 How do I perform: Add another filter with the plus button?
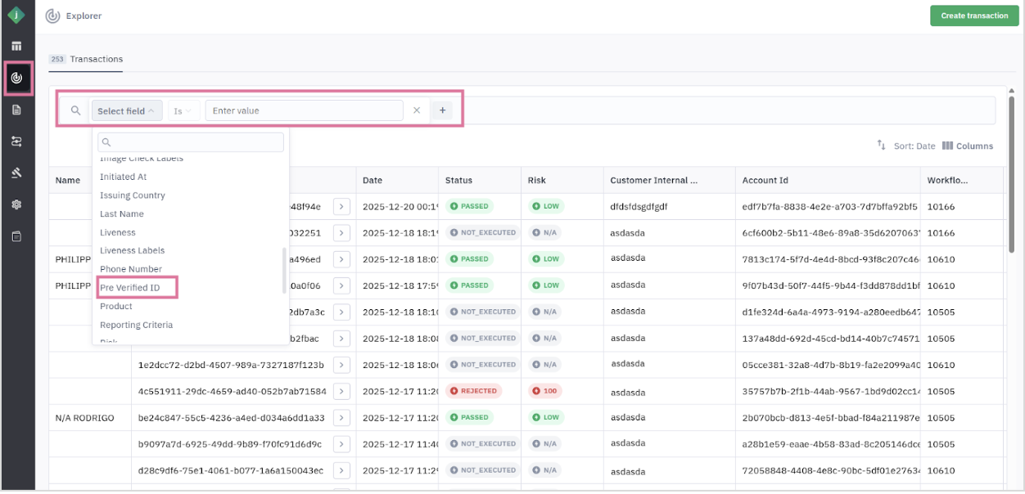pyautogui.click(x=442, y=110)
